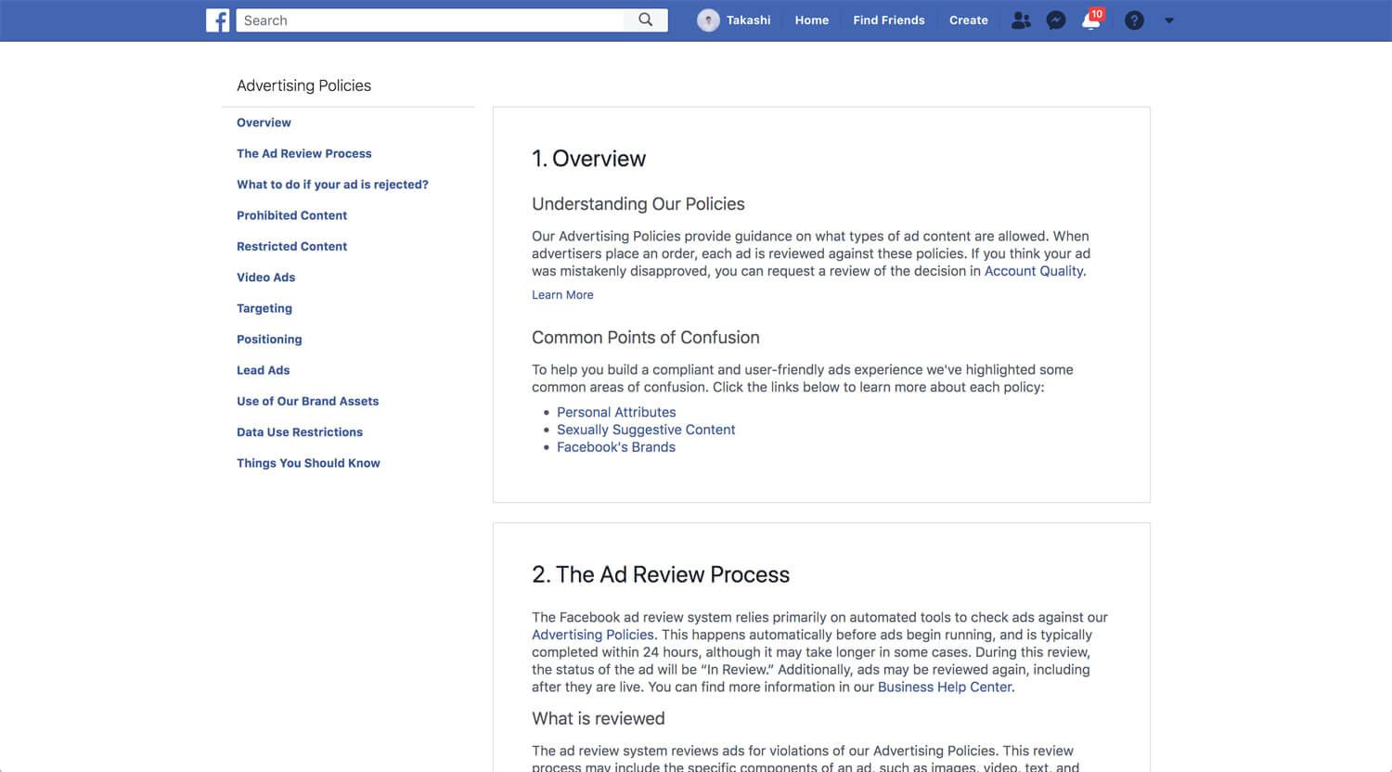
Task: Click 'What is reviewed' subheading
Action: pos(599,718)
